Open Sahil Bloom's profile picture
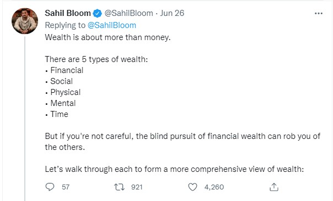Image resolution: width=333 pixels, height=201 pixels. coord(25,21)
